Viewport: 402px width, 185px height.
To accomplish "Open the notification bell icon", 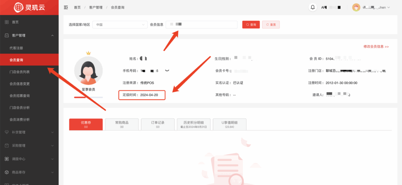I will pyautogui.click(x=312, y=7).
